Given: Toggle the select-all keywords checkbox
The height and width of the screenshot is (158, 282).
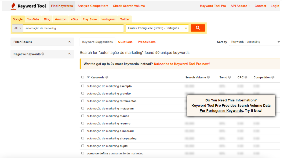Looking at the screenshot, I should coord(83,77).
